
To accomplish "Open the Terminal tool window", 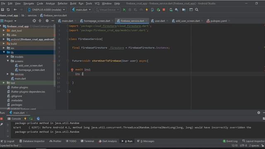I will tap(87, 141).
